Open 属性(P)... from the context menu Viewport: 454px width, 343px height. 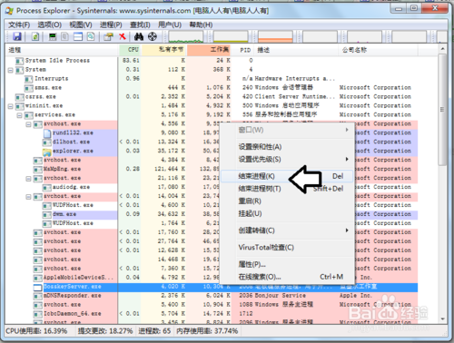pyautogui.click(x=287, y=264)
